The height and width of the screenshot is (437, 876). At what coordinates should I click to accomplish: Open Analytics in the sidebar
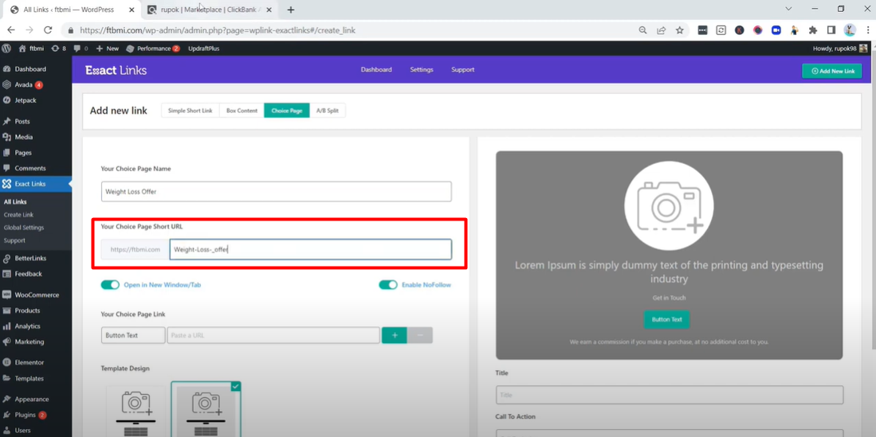coord(27,326)
